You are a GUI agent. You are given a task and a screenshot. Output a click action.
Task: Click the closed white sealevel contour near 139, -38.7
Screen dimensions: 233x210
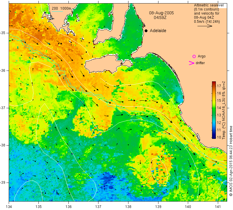point(159,172)
